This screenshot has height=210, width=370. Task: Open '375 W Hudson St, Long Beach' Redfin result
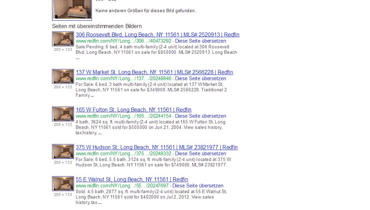click(x=157, y=147)
